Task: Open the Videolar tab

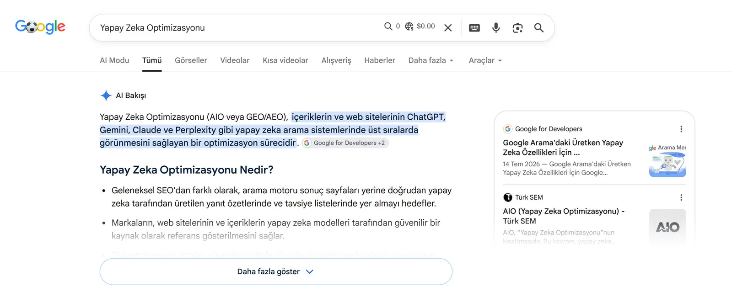Action: [x=235, y=60]
